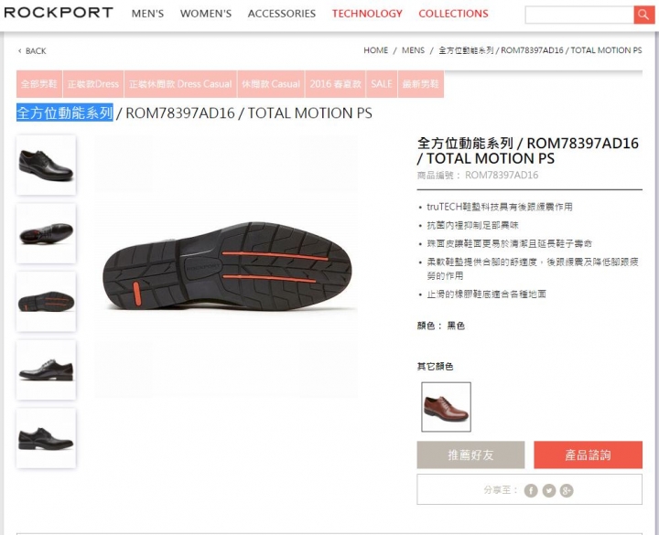Open the COLLECTIONS menu
659x535 pixels.
point(453,14)
